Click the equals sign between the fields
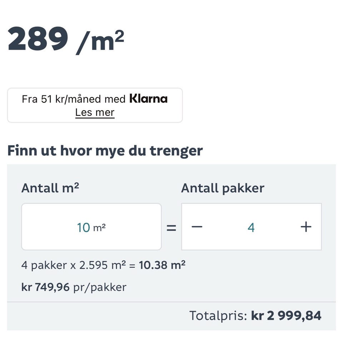The height and width of the screenshot is (344, 343). [x=171, y=227]
